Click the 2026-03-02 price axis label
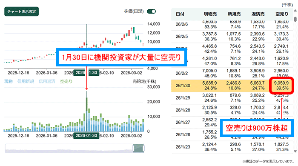This screenshot has width=298, height=166. 131,73
